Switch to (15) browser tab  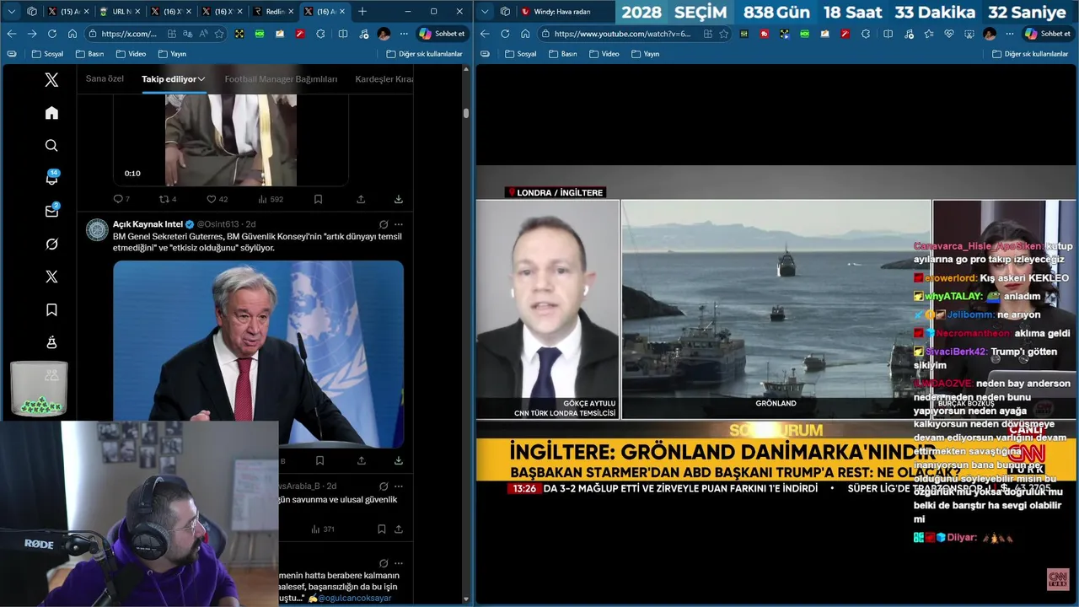tap(69, 11)
